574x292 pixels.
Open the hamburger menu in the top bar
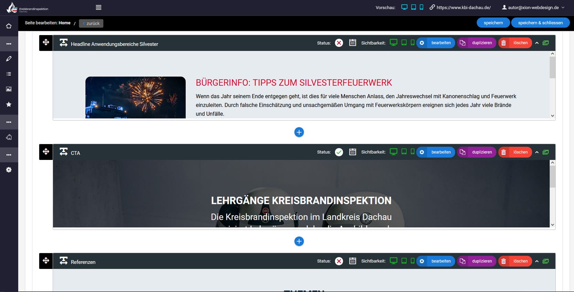pyautogui.click(x=98, y=8)
